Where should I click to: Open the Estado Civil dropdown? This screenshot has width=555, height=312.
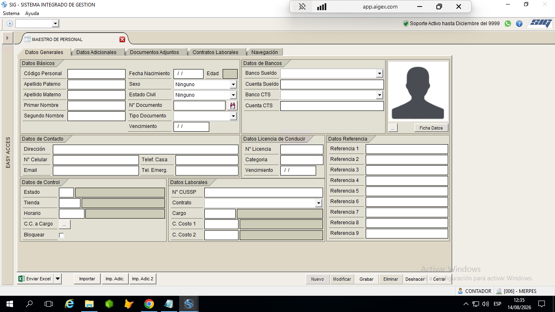pyautogui.click(x=233, y=95)
